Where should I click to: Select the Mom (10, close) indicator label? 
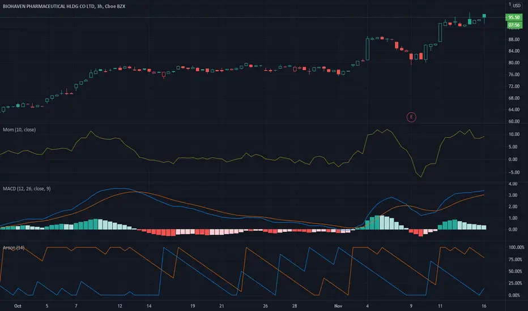(x=19, y=129)
